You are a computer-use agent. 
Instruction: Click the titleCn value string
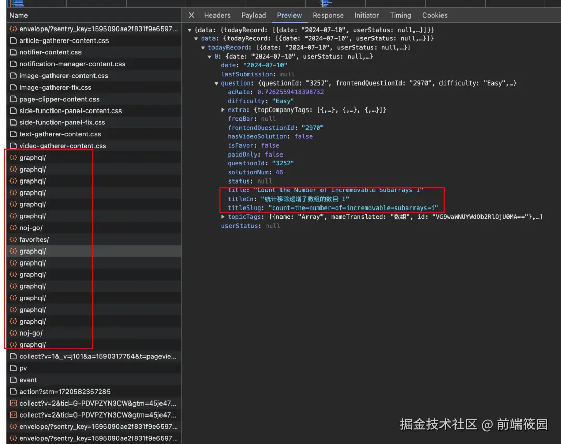pyautogui.click(x=305, y=199)
